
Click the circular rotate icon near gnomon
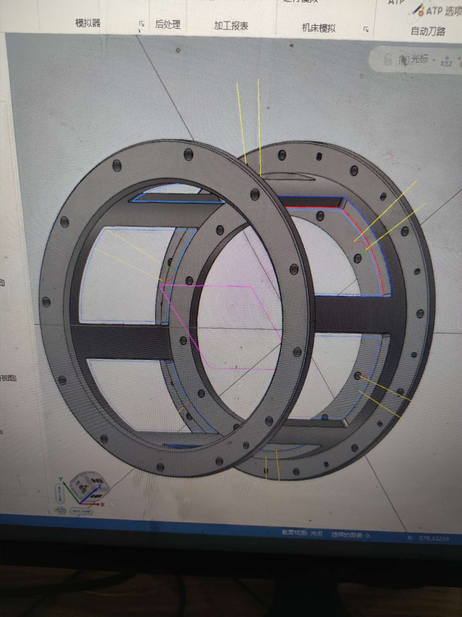tap(60, 510)
